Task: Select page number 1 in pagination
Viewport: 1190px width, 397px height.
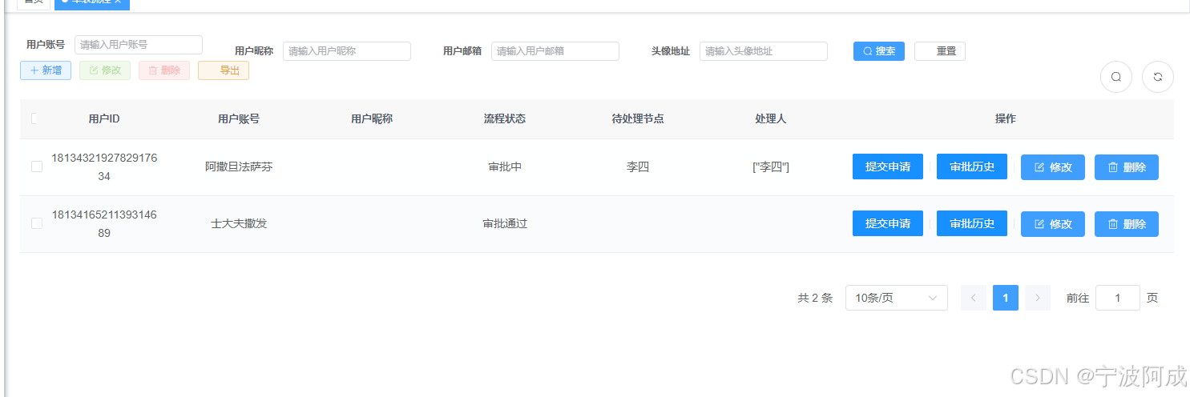Action: pos(1006,298)
